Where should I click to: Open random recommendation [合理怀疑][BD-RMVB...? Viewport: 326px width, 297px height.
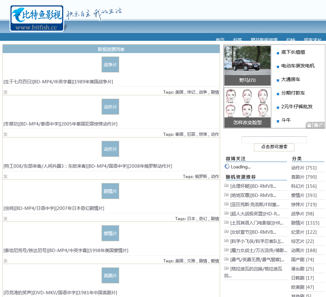[253, 186]
